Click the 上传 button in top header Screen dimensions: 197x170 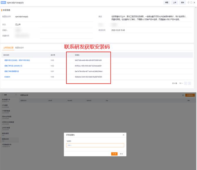[175, 2]
